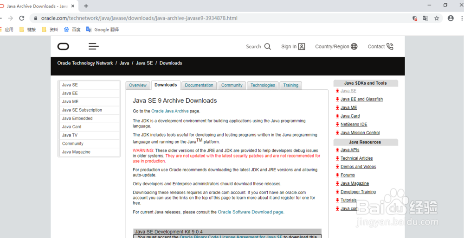This screenshot has height=238, width=464.
Task: Open Oracle Java Archive link
Action: [170, 111]
